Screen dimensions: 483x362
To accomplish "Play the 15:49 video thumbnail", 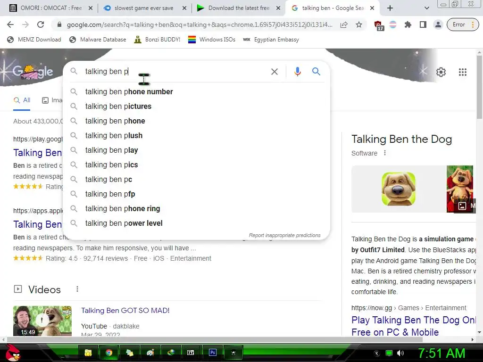I will (x=42, y=321).
